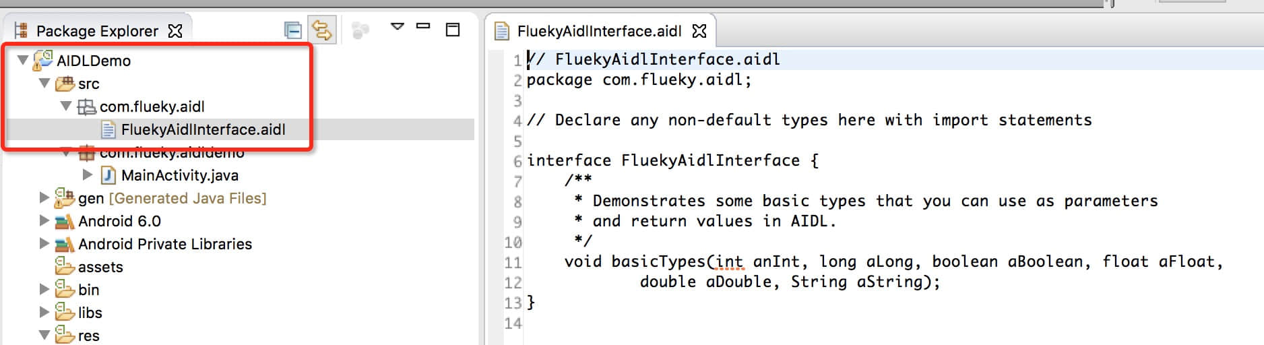Switch to the FluekyAidlInterface.aidl editor tab
Viewport: 1264px width, 345px height.
tap(598, 31)
